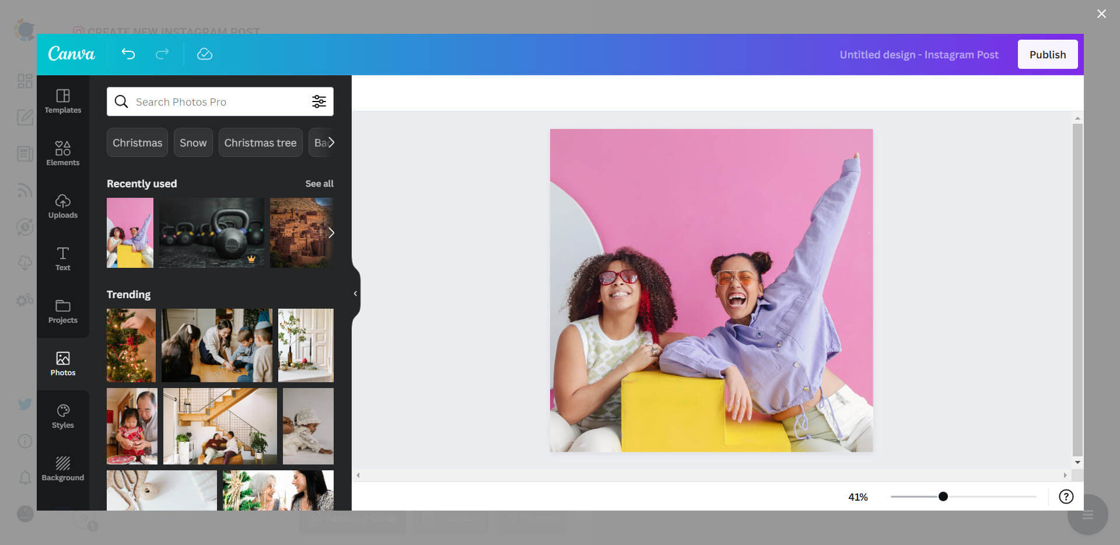Click the Publish button
This screenshot has width=1120, height=545.
click(x=1048, y=54)
